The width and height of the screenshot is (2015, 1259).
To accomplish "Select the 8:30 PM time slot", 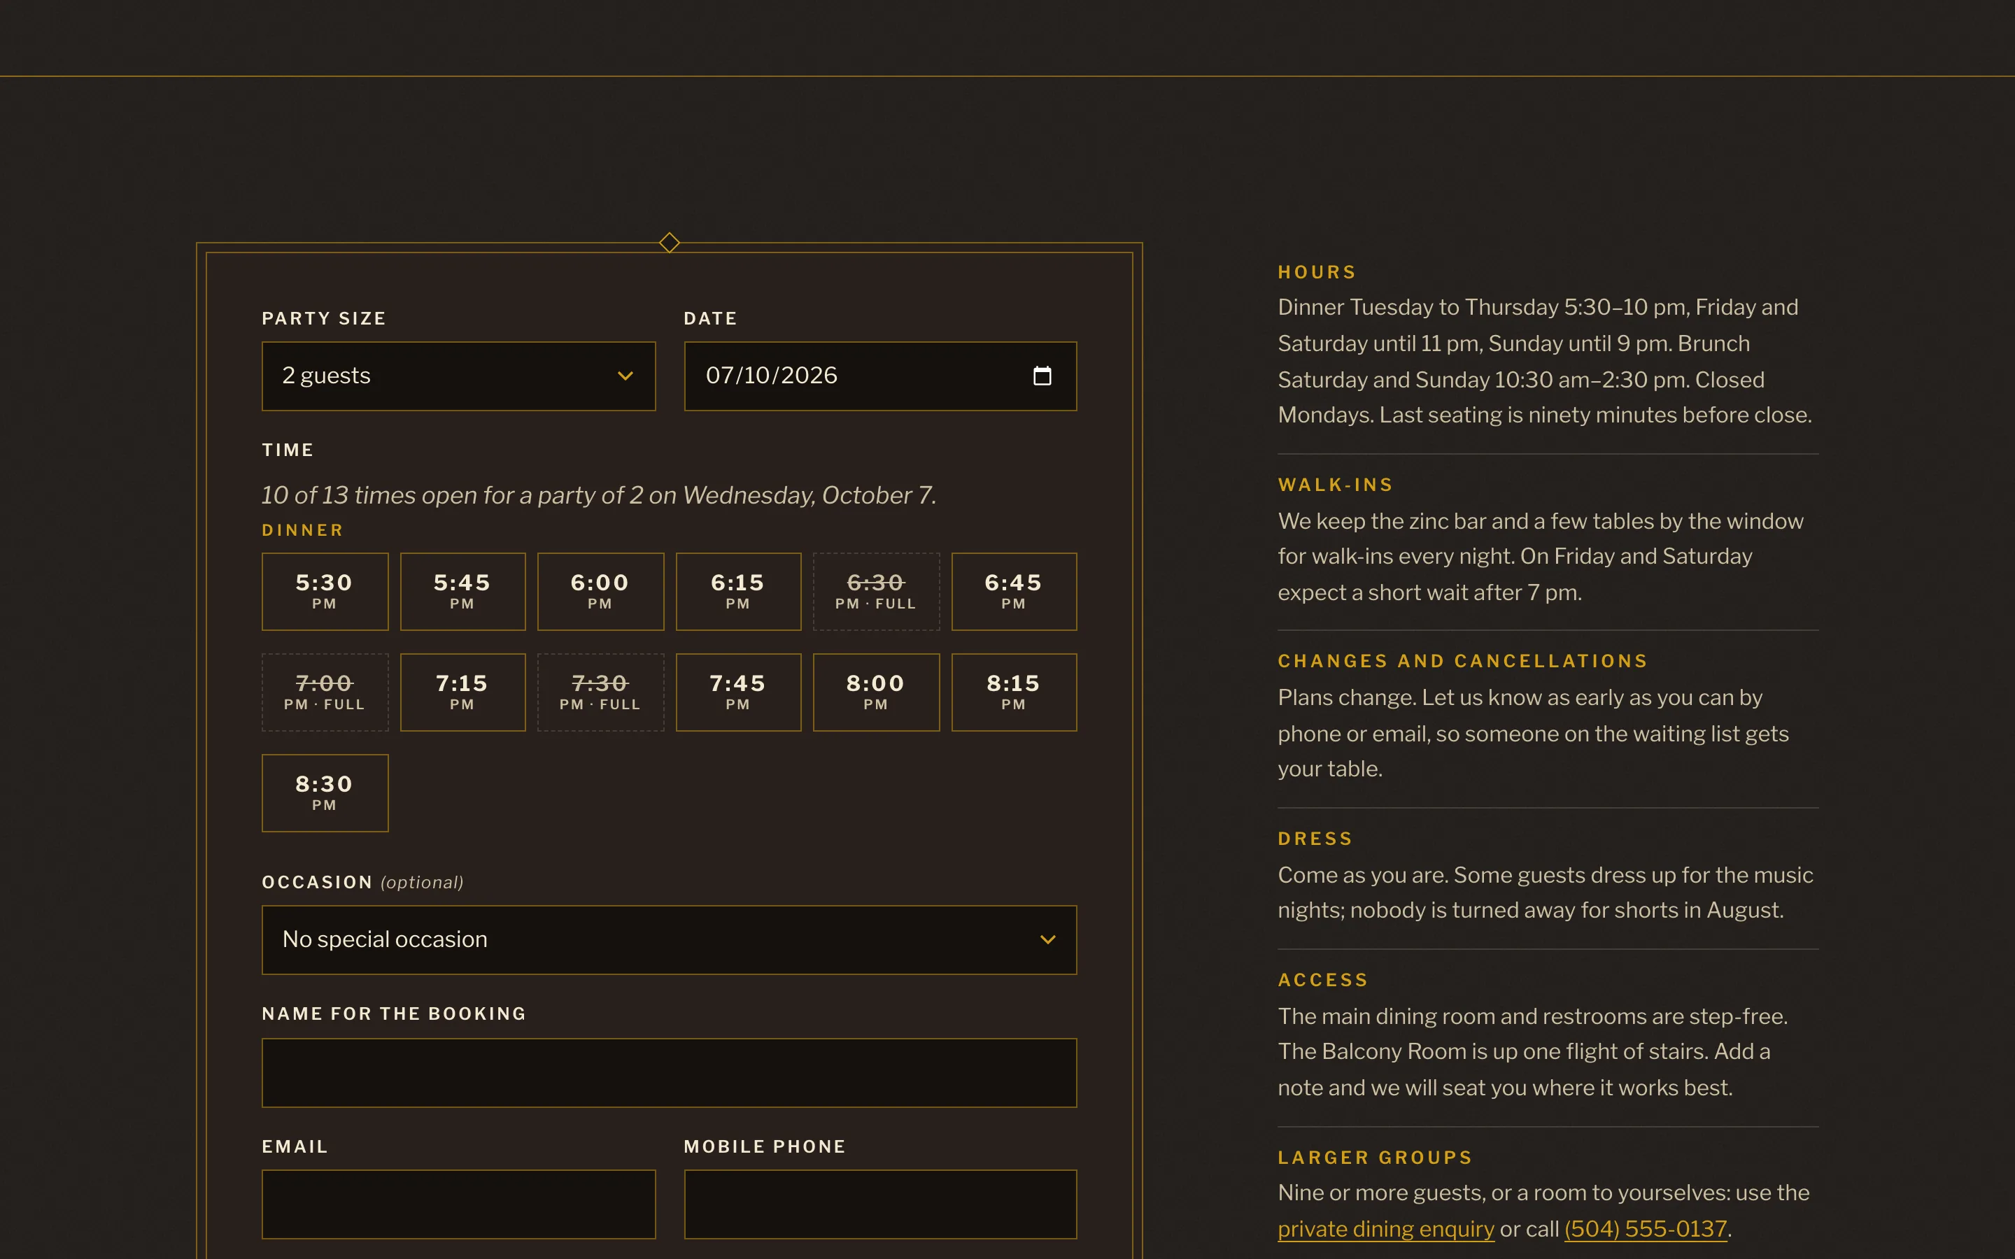I will (x=325, y=792).
